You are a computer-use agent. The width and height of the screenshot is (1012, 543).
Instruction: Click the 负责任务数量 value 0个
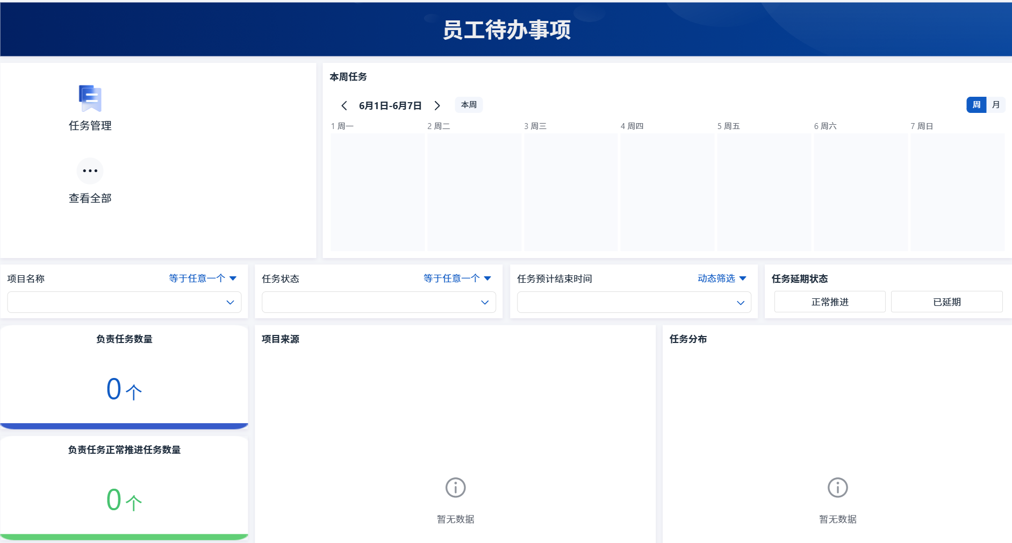tap(124, 389)
